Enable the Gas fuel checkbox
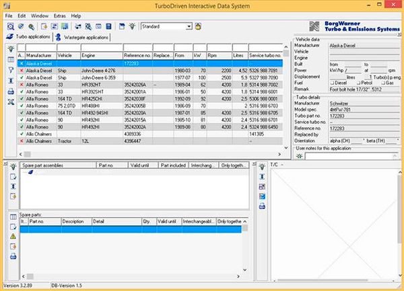 (x=383, y=83)
